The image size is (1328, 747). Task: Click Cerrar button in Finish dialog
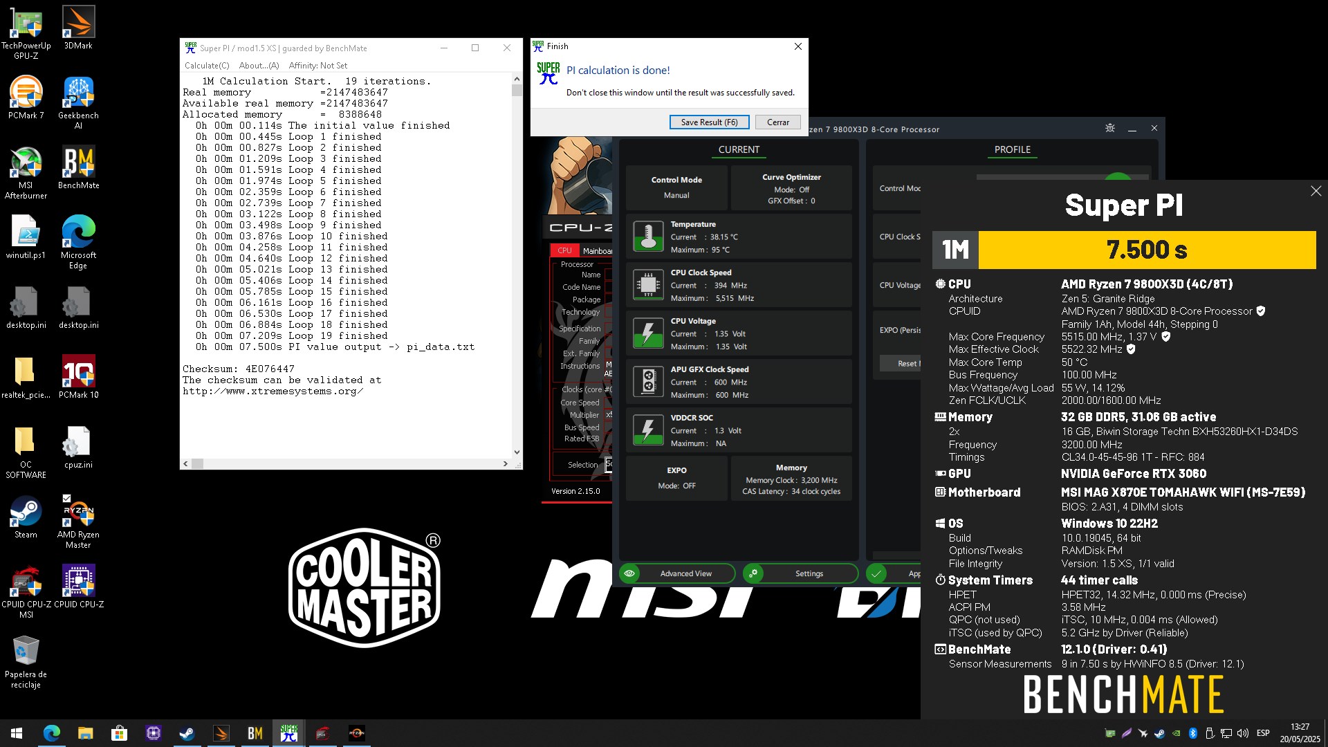(777, 122)
